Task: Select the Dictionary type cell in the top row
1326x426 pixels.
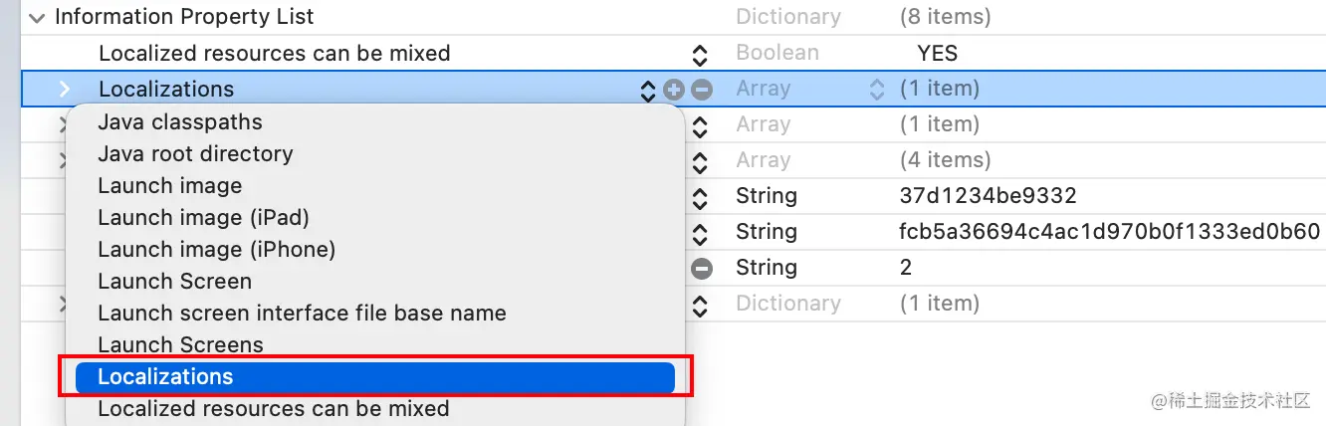Action: point(788,17)
